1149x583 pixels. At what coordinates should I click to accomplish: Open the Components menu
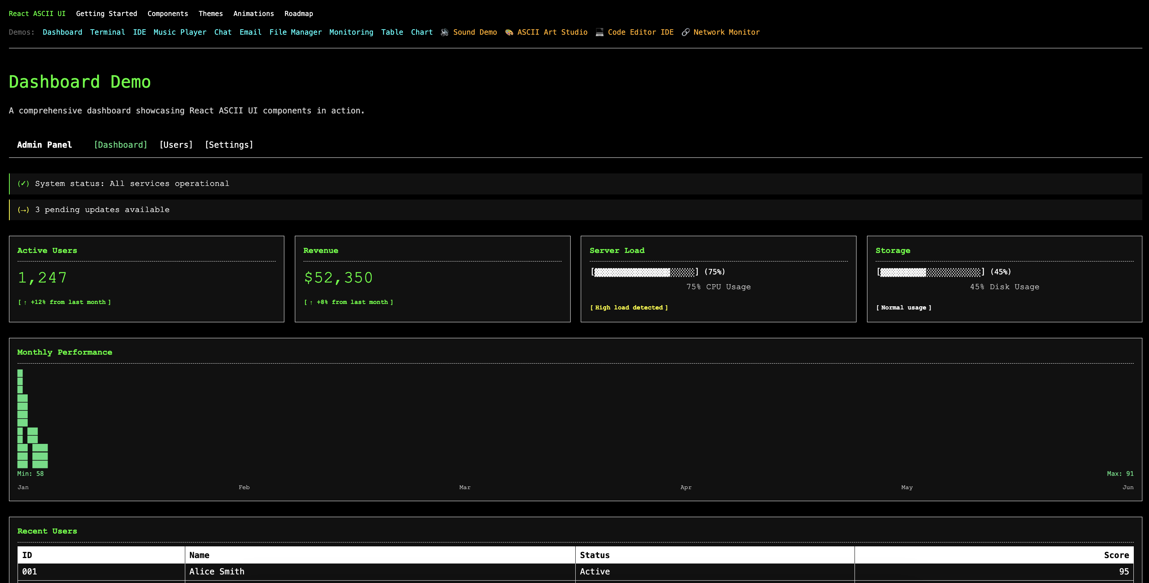coord(167,13)
